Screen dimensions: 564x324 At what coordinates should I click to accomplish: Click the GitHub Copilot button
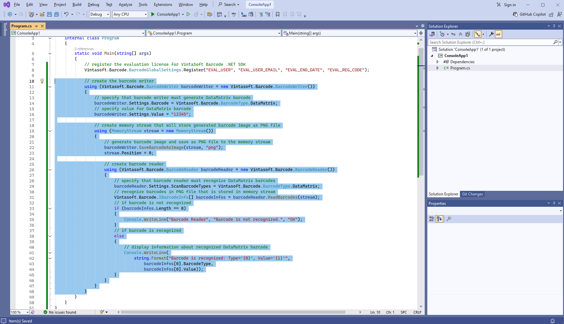click(x=529, y=14)
